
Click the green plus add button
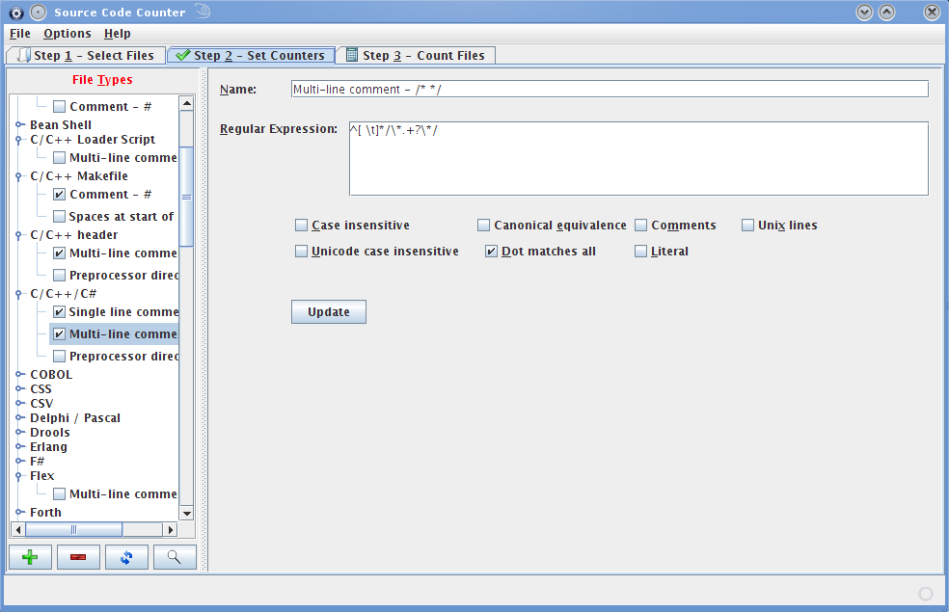(x=30, y=557)
